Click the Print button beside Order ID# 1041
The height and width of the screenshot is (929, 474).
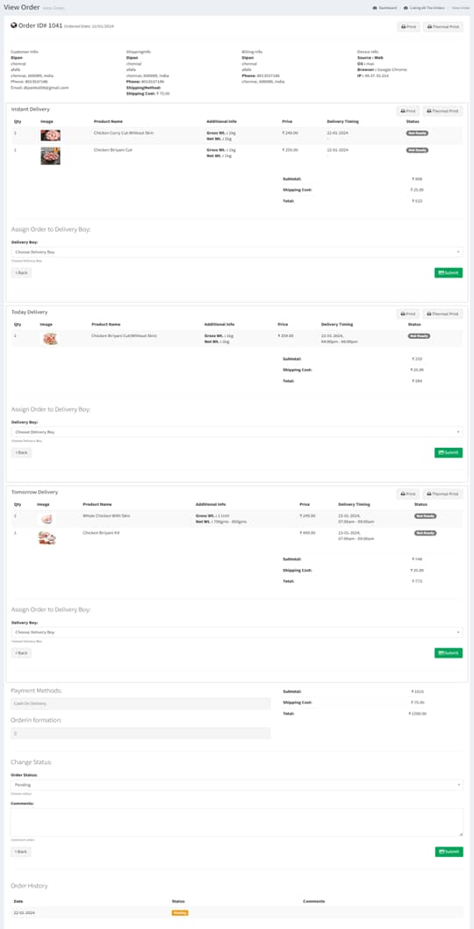408,26
